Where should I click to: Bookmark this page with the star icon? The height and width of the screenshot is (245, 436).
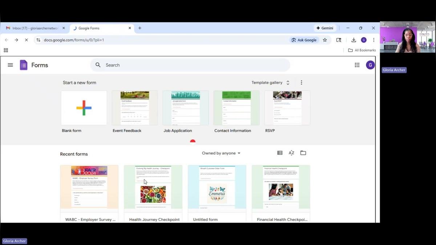point(325,40)
